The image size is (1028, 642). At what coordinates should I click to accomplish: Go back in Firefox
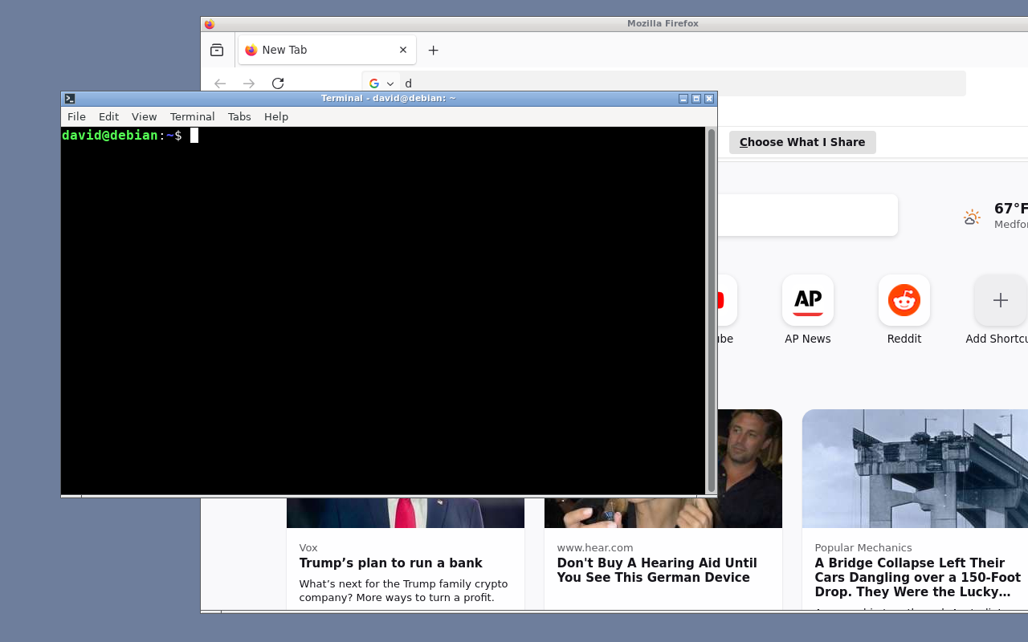tap(220, 83)
